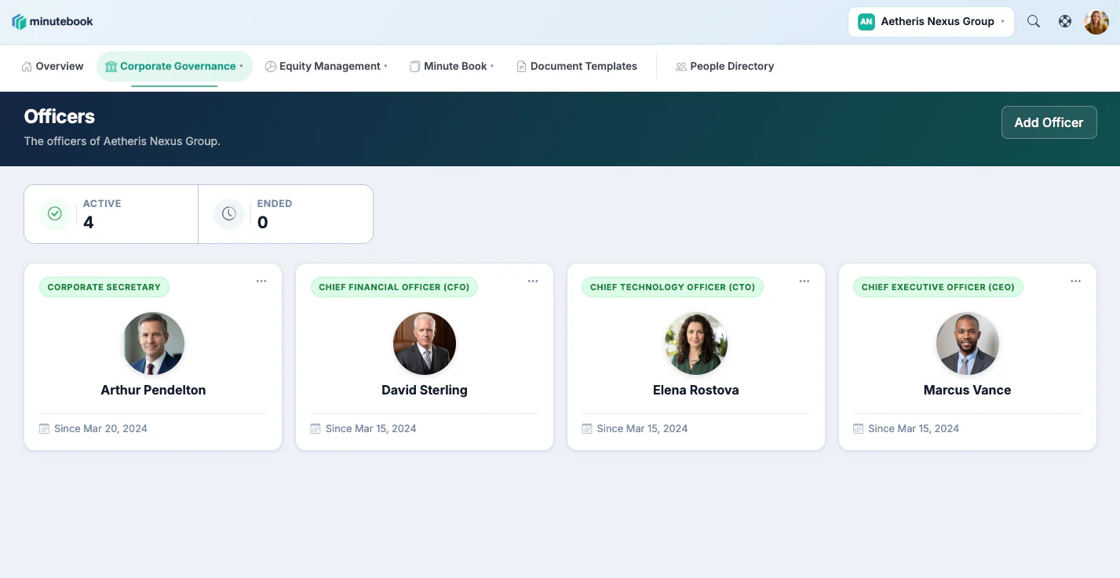Click Elena Rostova's profile photo
Viewport: 1120px width, 578px height.
tap(696, 344)
